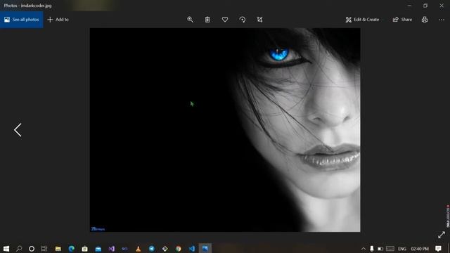Screen dimensions: 450x253
Task: Click the Zoom magnifier icon
Action: pyautogui.click(x=190, y=20)
